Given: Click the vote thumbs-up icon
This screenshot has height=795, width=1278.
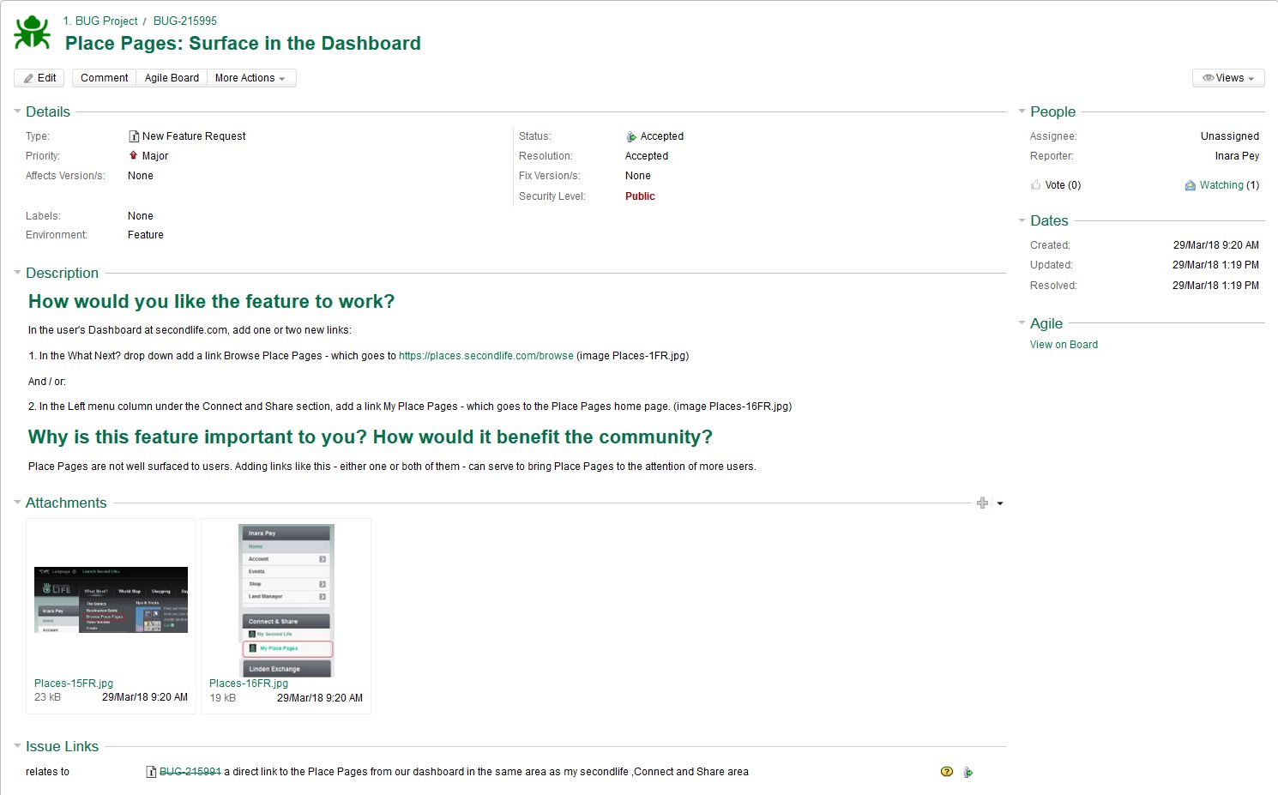Looking at the screenshot, I should (x=1035, y=185).
